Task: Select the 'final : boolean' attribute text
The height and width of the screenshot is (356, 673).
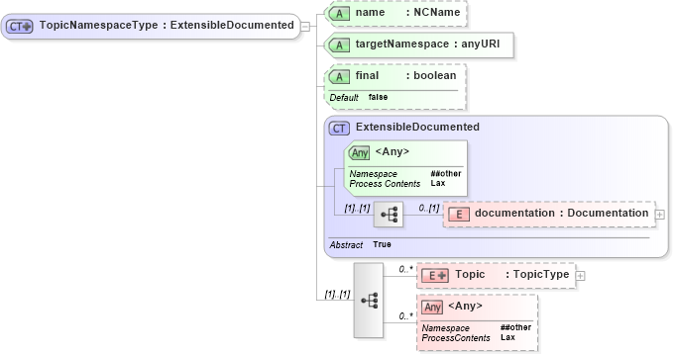Action: [x=405, y=75]
